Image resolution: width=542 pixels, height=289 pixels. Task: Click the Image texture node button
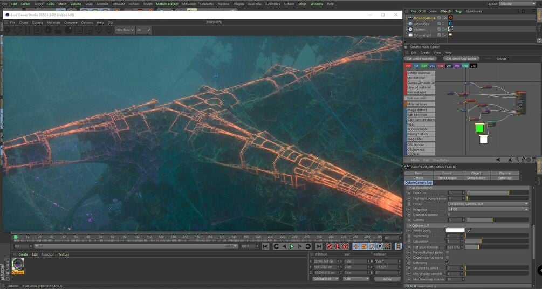(420, 110)
